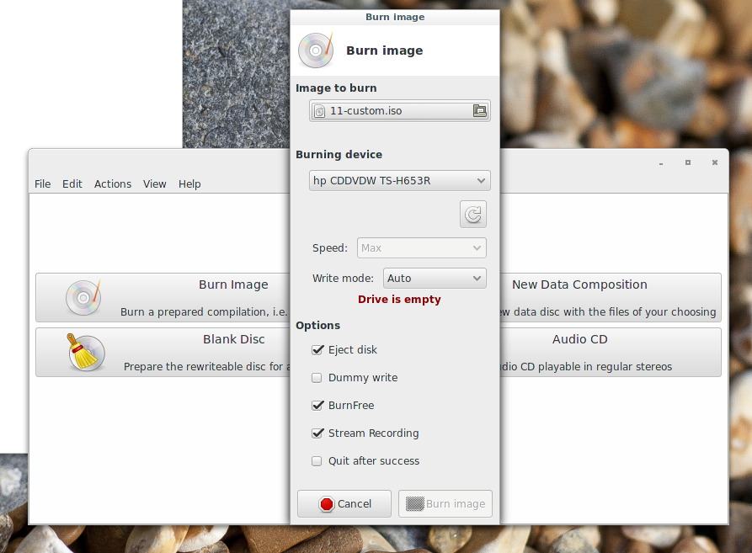The height and width of the screenshot is (553, 752).
Task: Open the Actions menu
Action: click(x=112, y=183)
